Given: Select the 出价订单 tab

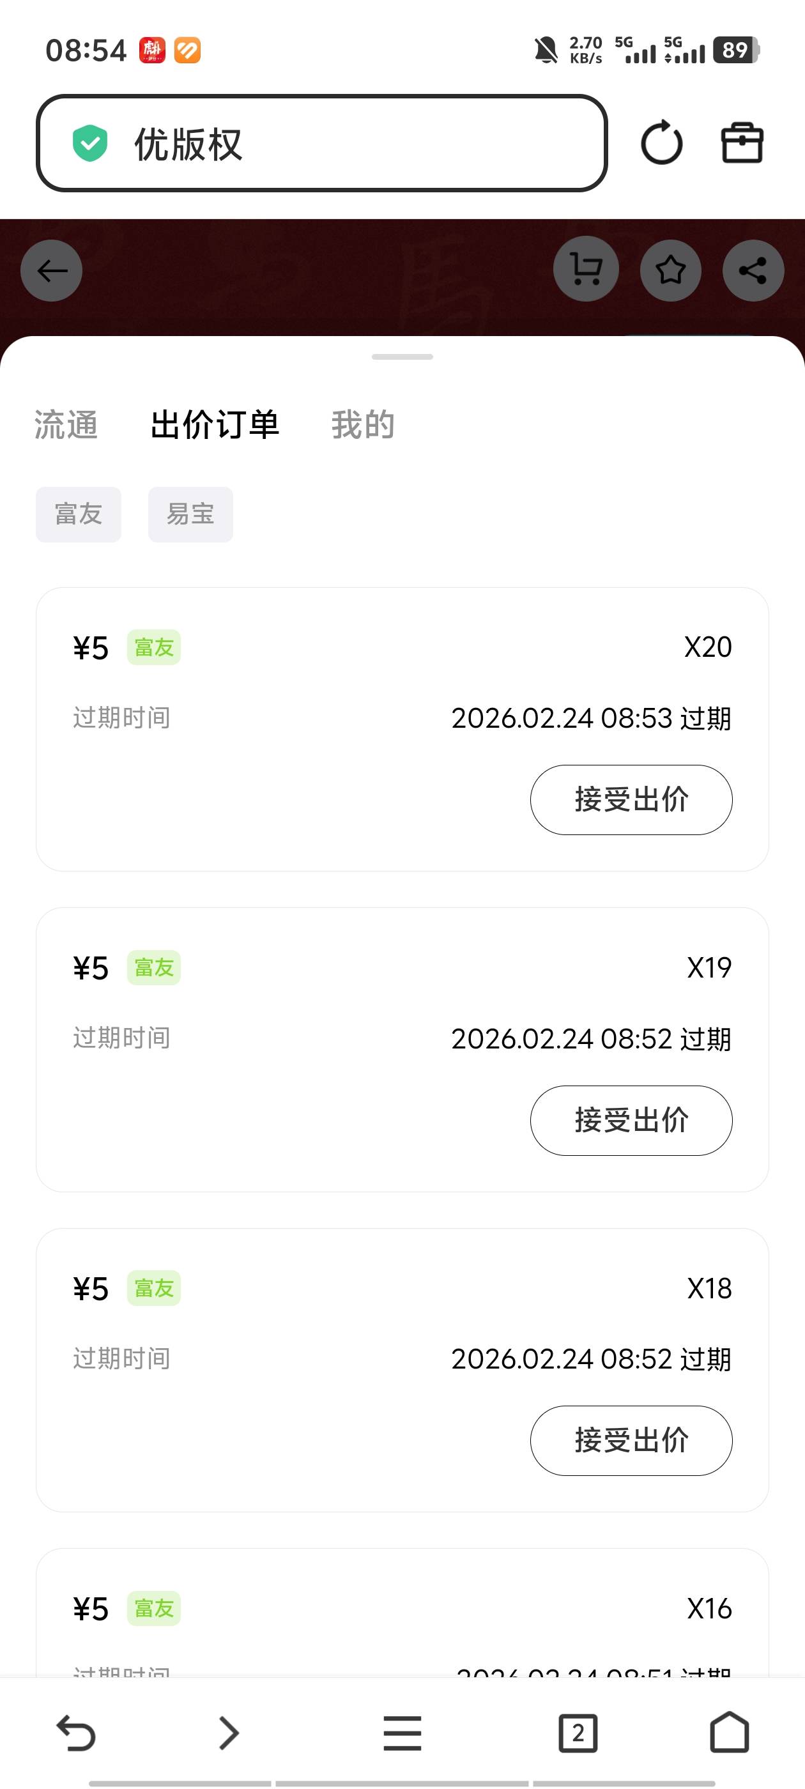Looking at the screenshot, I should pos(215,425).
